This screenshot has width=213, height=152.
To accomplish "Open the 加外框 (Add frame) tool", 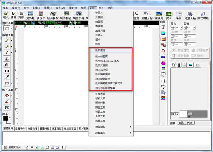I will point(31,15).
